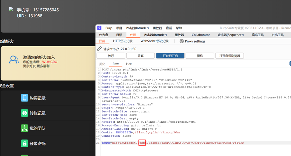The image size is (291, 156).
Task: Click the Proxy settings gear icon
Action: click(x=182, y=41)
